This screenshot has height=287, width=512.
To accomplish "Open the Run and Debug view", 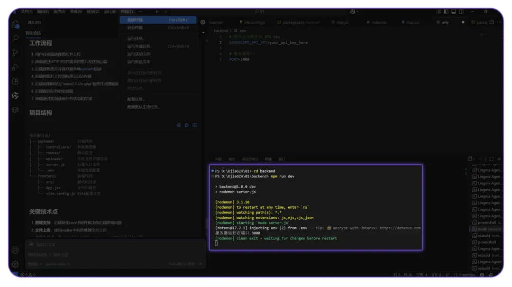I will 15,67.
